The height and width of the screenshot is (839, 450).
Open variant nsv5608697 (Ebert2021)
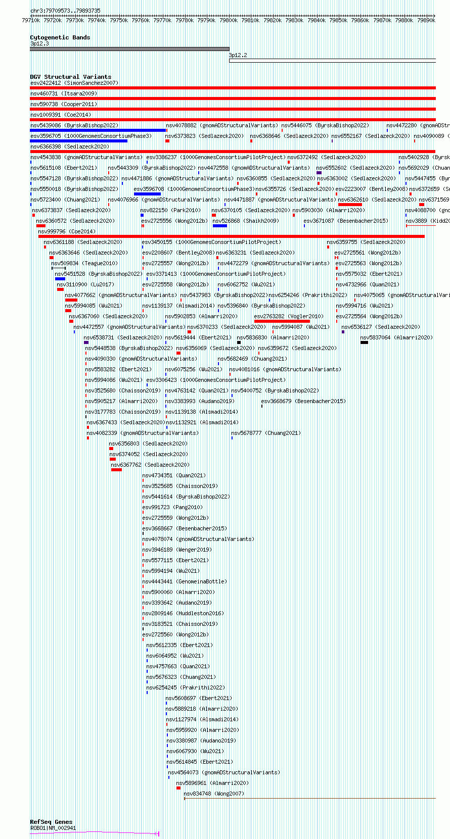coord(199,698)
